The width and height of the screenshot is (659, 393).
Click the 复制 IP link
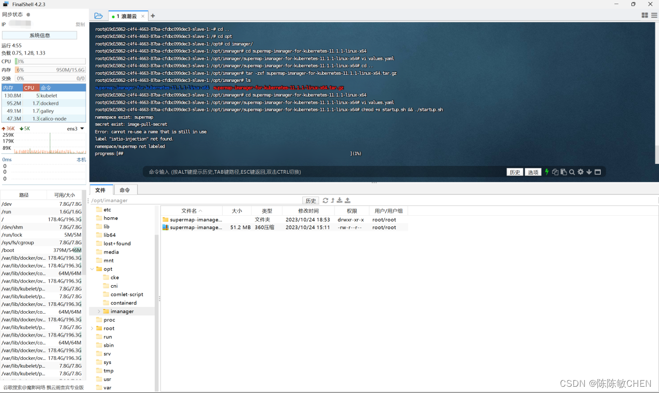(80, 24)
